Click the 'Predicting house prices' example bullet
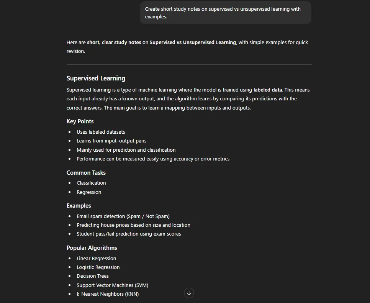Screen dimensions: 370x303 [x=133, y=225]
